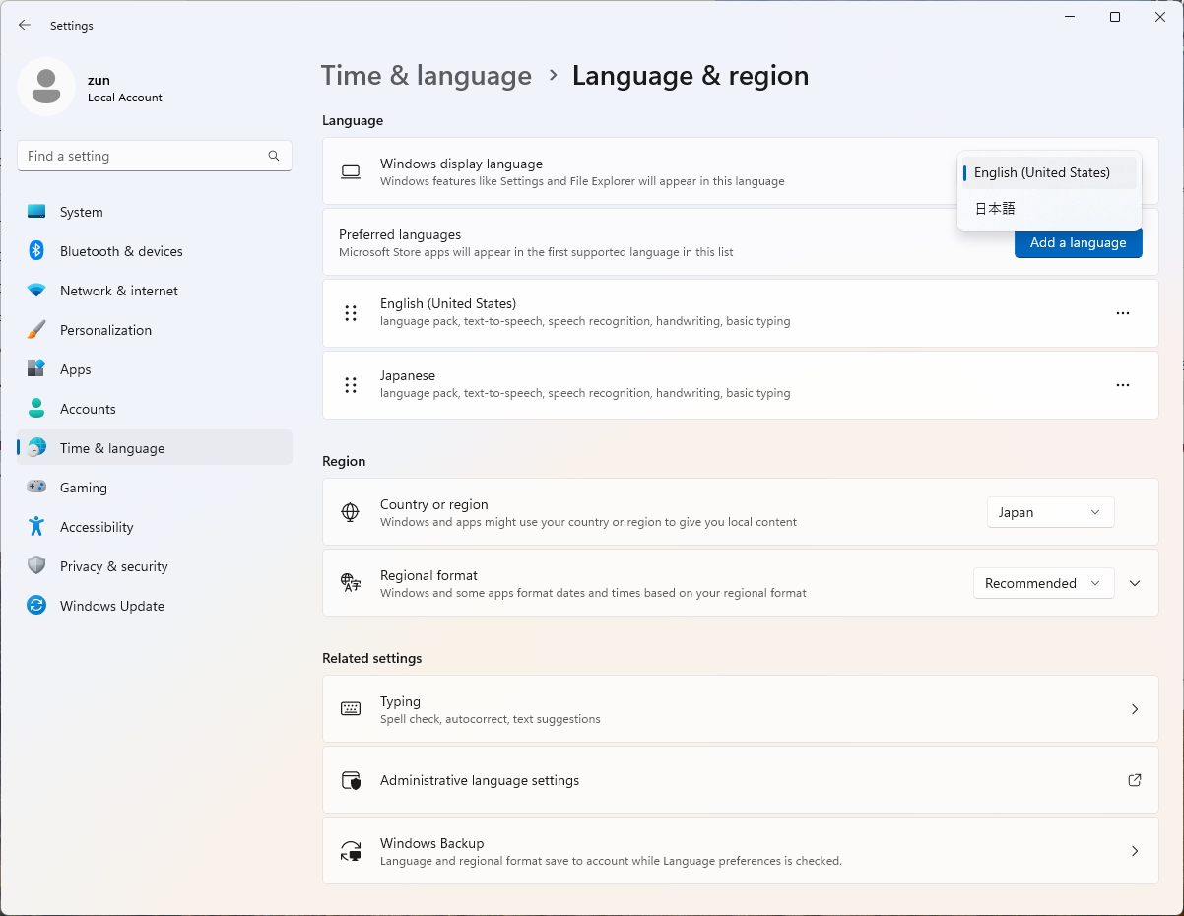Click the Apps icon in sidebar
The width and height of the screenshot is (1184, 916).
pyautogui.click(x=36, y=369)
